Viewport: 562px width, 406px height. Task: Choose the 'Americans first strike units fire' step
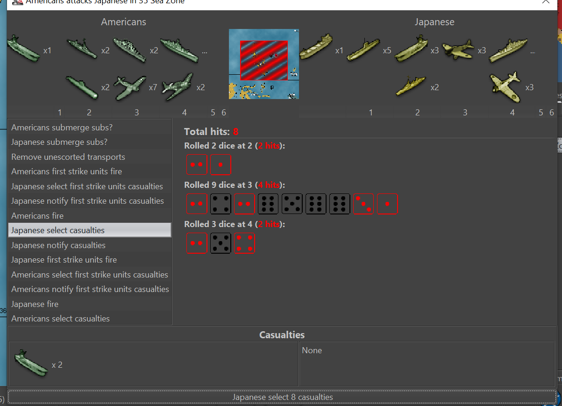click(67, 171)
